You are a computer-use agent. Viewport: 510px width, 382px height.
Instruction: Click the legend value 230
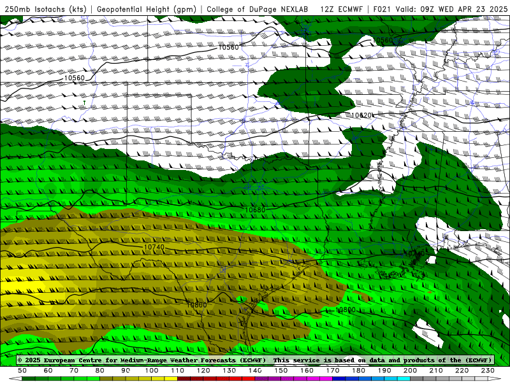[x=488, y=371]
